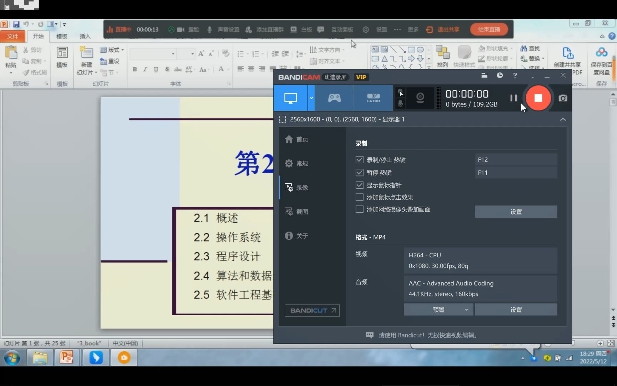The width and height of the screenshot is (617, 386).
Task: Enable 添加鼠标点击效果 mouse click effects
Action: (x=359, y=197)
